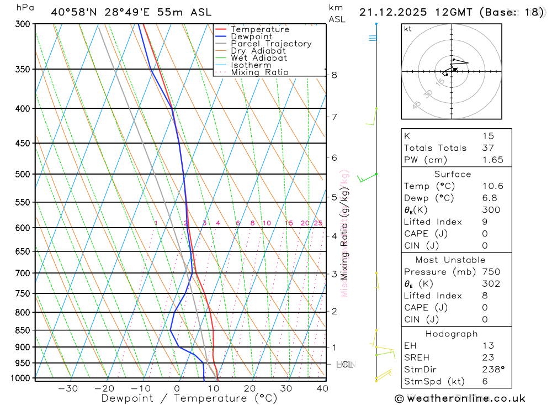
Task: Click the yellow wind barb at 900 hPa
Action: [384, 350]
